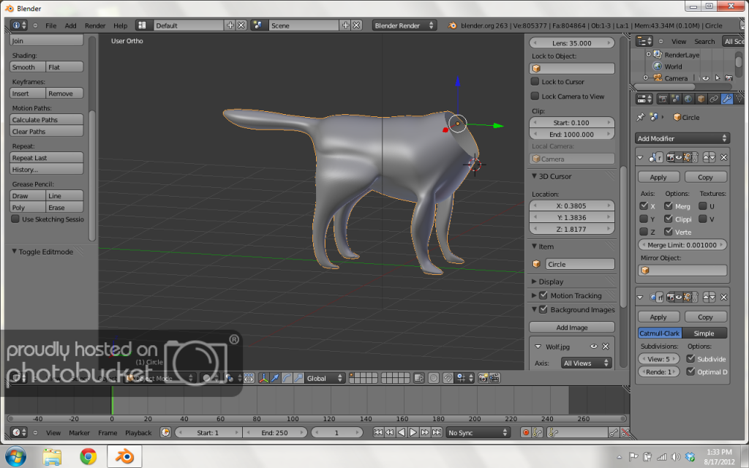The width and height of the screenshot is (749, 468).
Task: Open the Add Modifier dropdown
Action: [682, 138]
